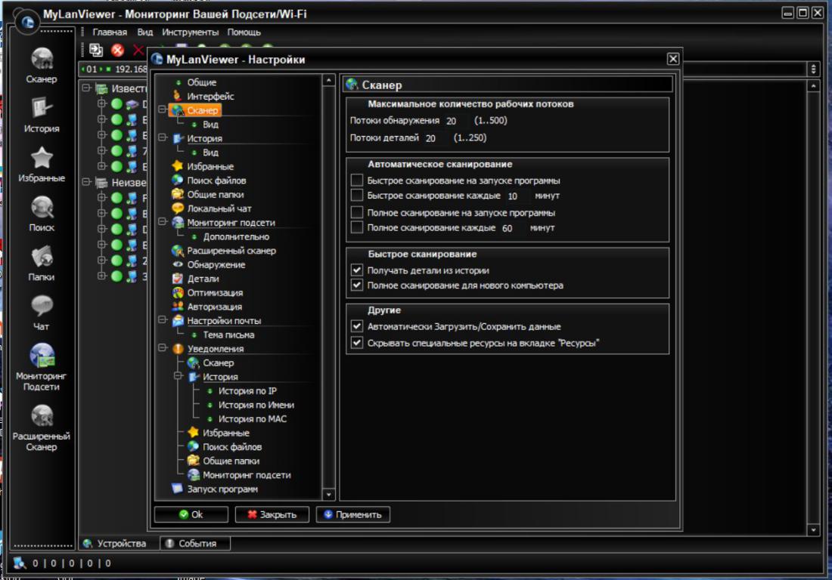
Task: Click the История sidebar icon
Action: (42, 110)
